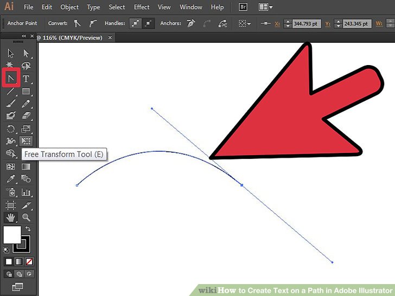Enable Draw Behind drawing mode
The height and width of the screenshot is (296, 395).
18,274
